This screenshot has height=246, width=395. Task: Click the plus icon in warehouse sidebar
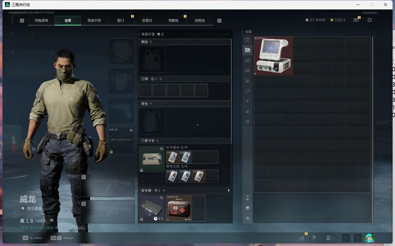tap(247, 101)
